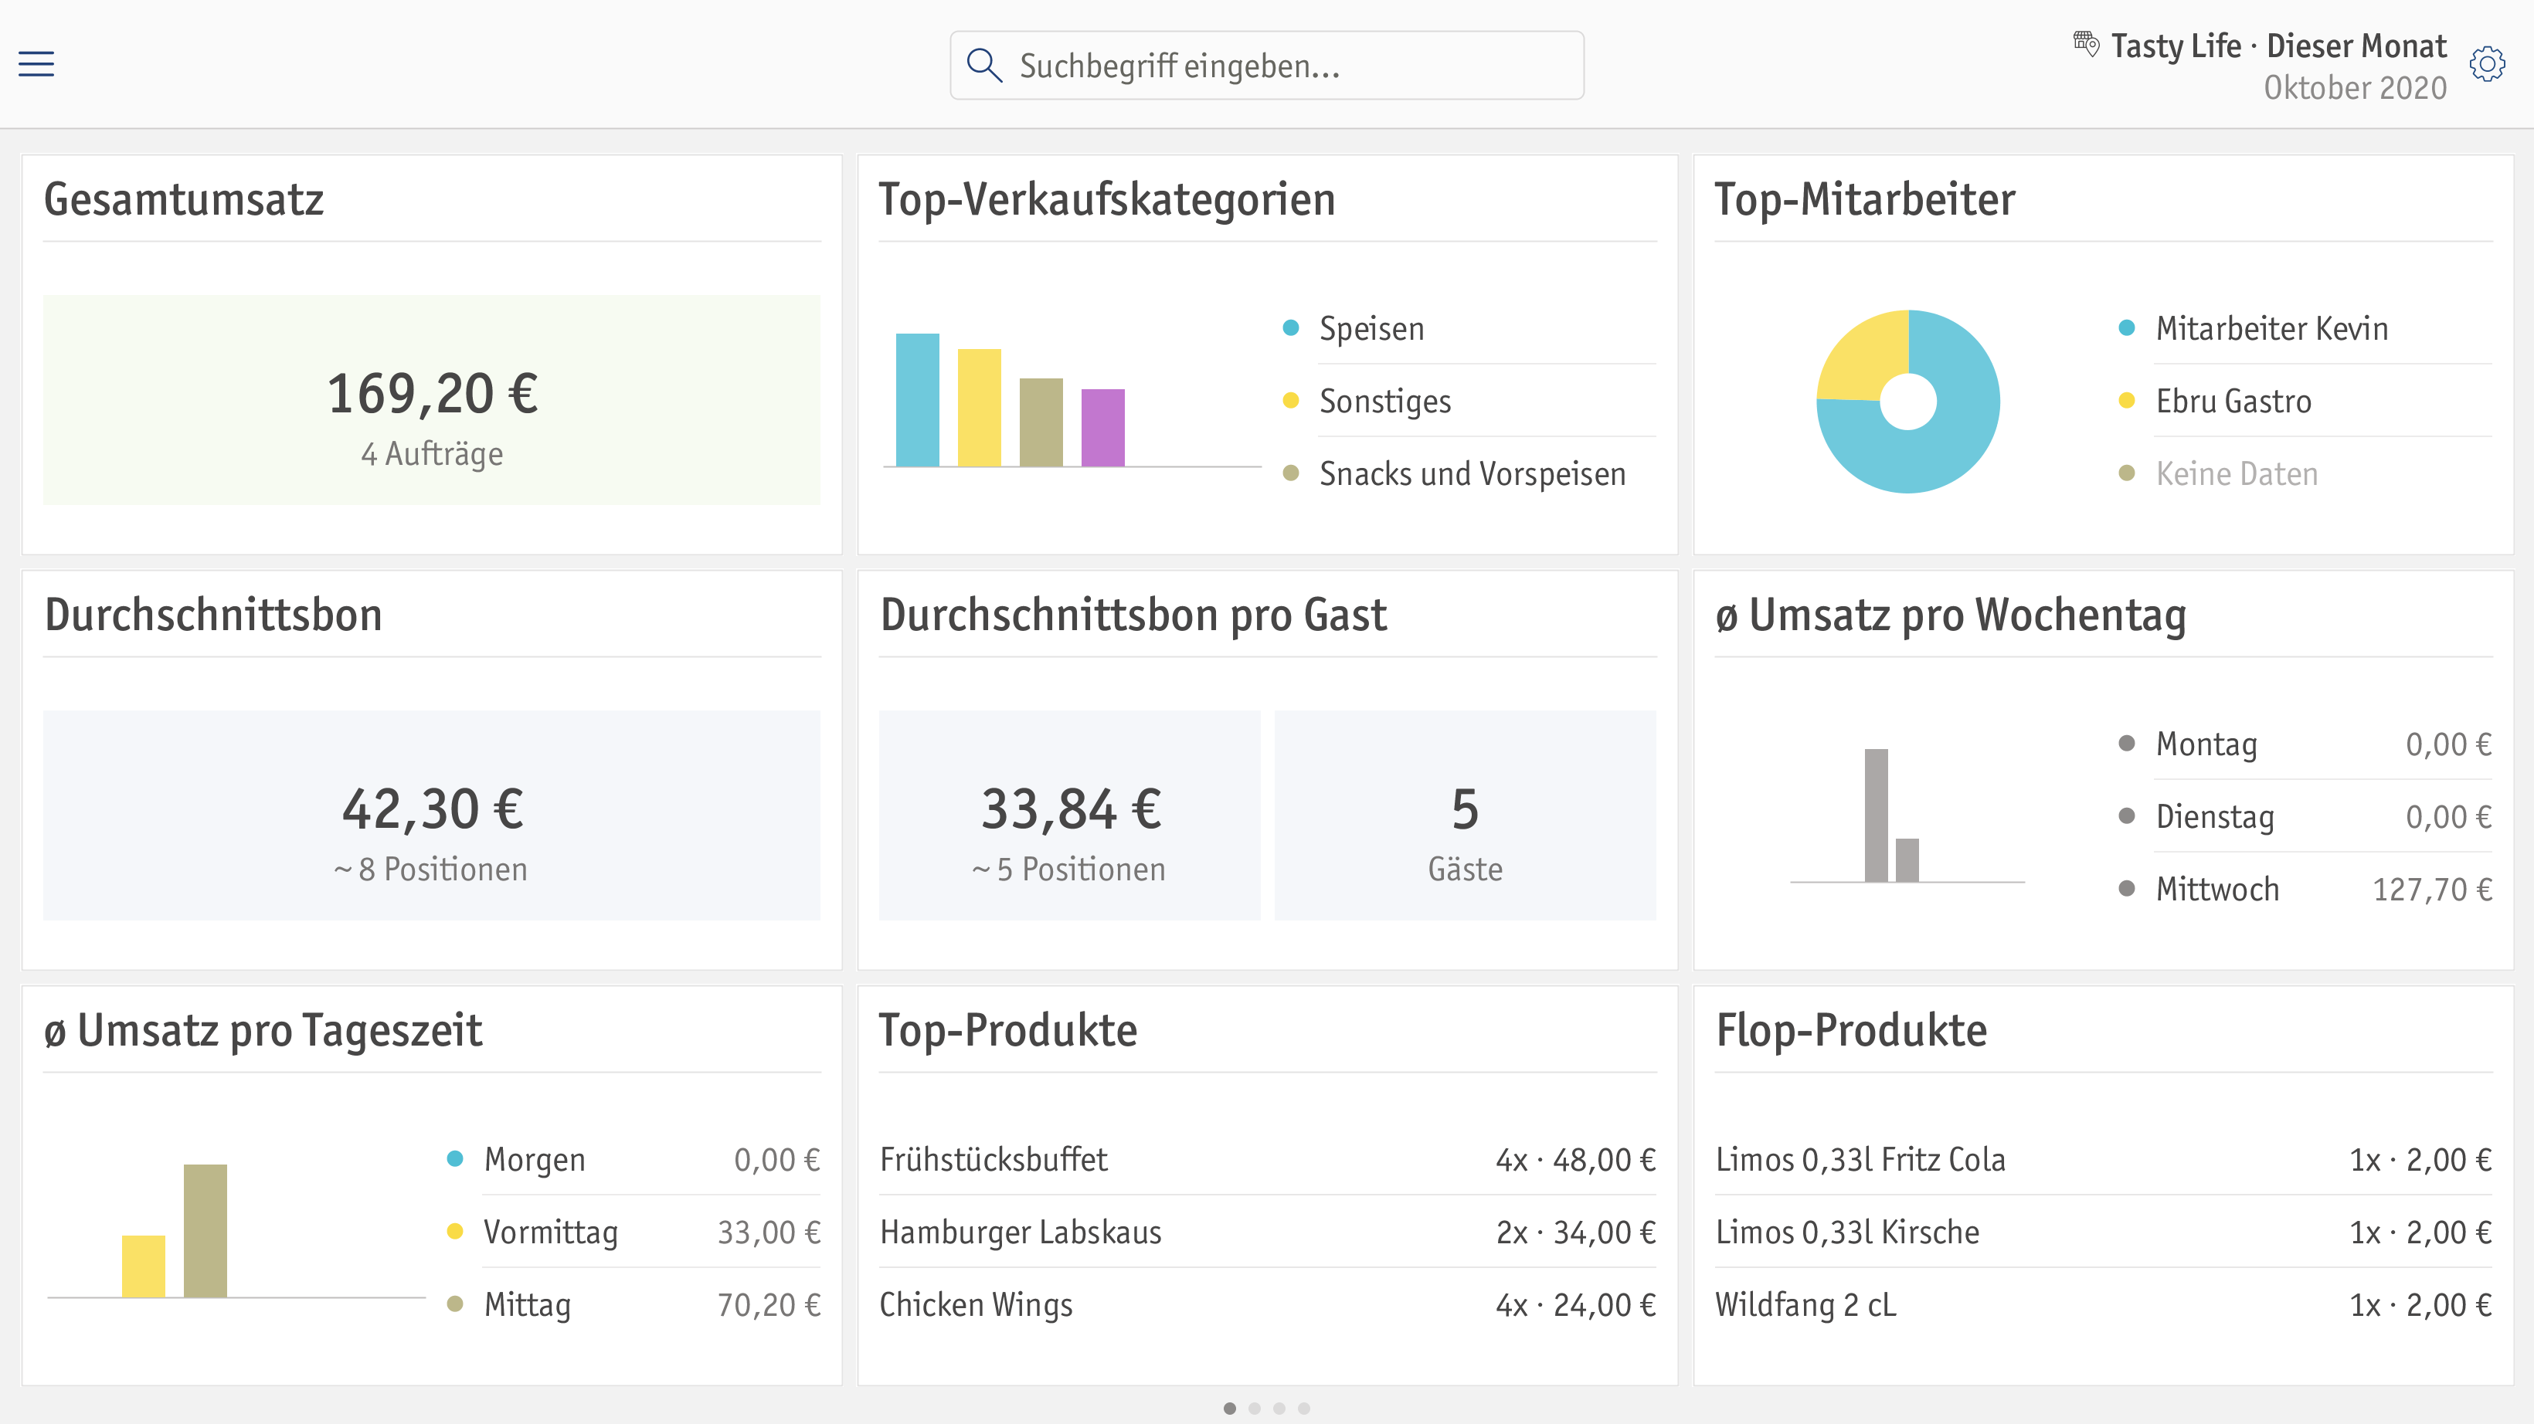Click the store location icon beside Tasty Life
The height and width of the screenshot is (1424, 2534).
click(2087, 44)
